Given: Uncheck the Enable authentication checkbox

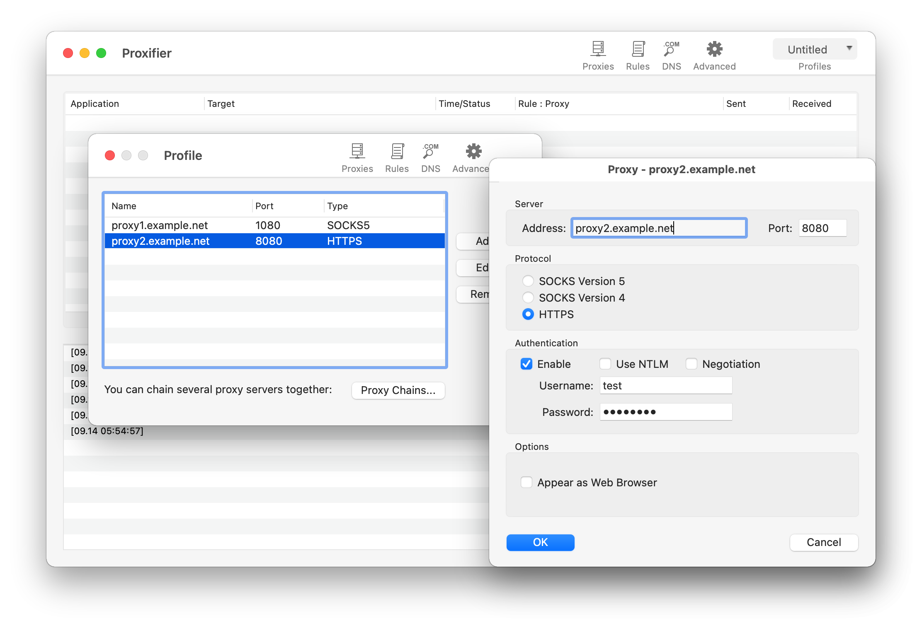Looking at the screenshot, I should 526,364.
